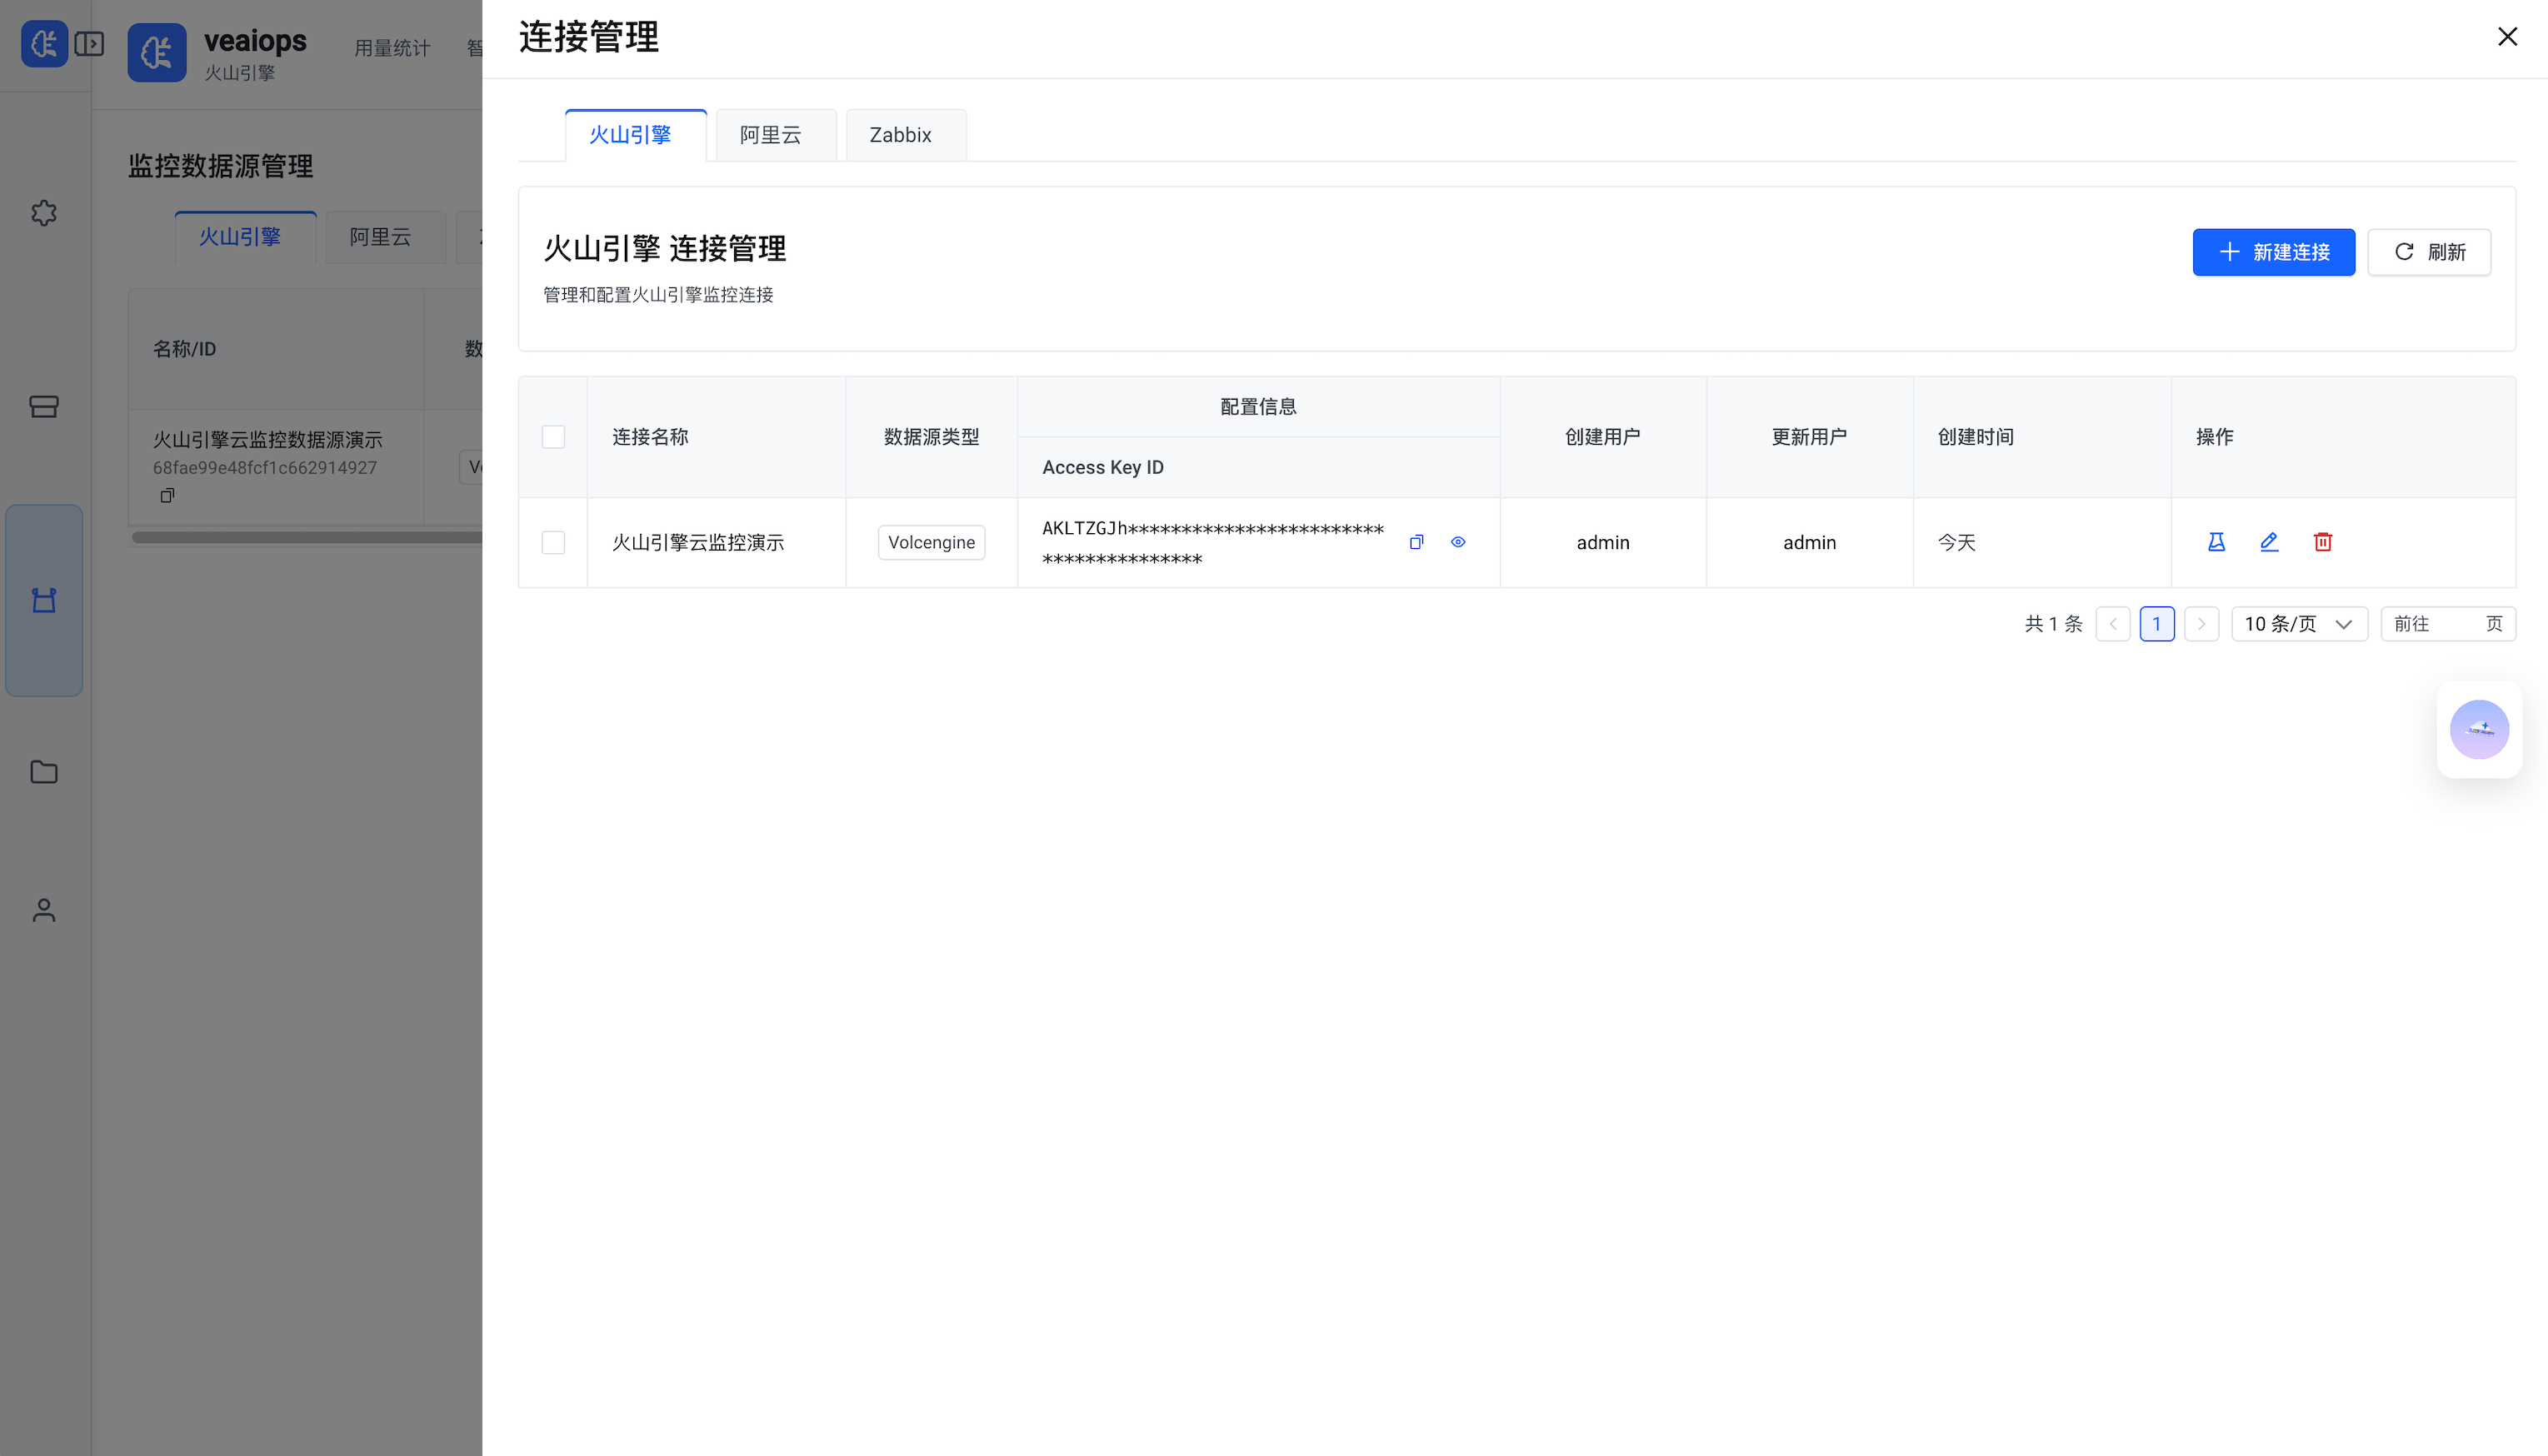Delete the connection using the red trash icon
The image size is (2548, 1456).
click(2323, 541)
